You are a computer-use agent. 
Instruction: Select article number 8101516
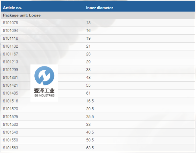click(x=11, y=101)
